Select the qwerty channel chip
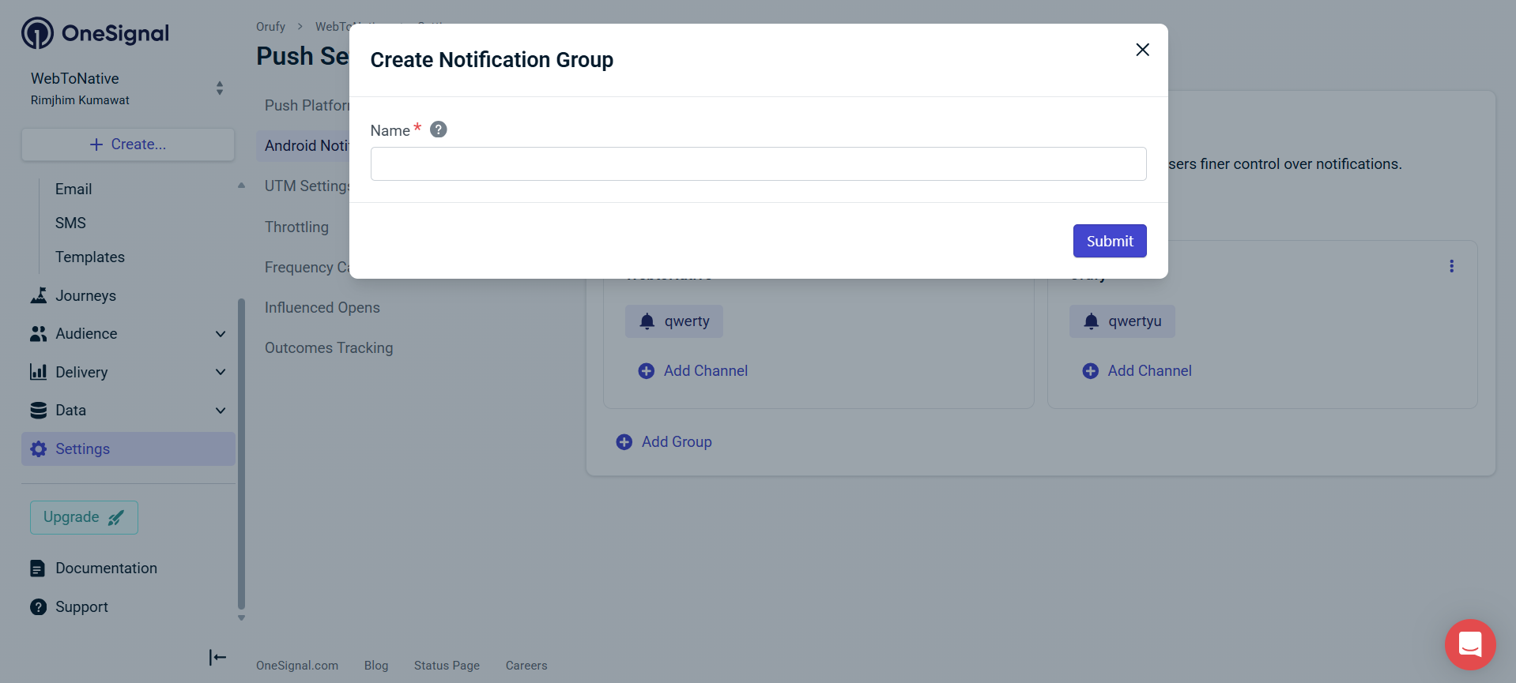The height and width of the screenshot is (683, 1516). click(x=674, y=321)
